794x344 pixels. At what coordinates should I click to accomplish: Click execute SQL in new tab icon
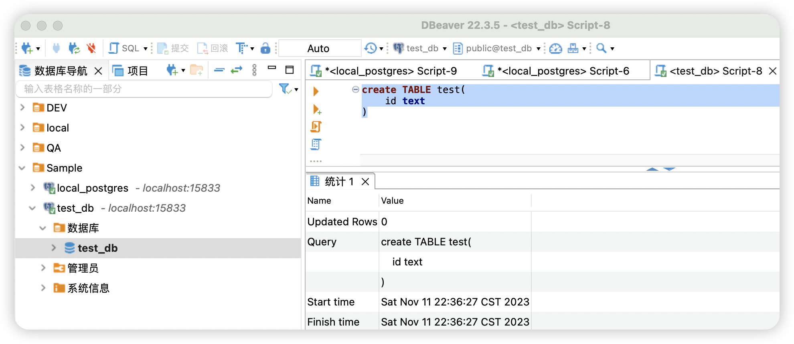pos(317,109)
